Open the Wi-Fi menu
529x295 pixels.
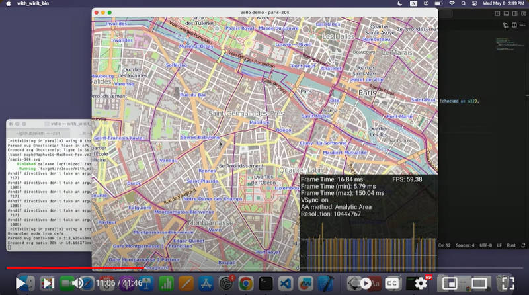(x=452, y=3)
